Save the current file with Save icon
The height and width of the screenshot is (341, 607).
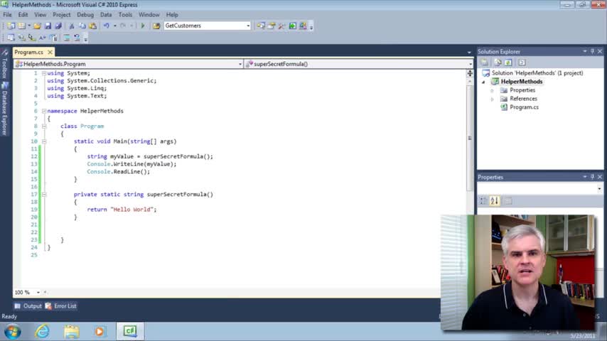click(x=48, y=26)
